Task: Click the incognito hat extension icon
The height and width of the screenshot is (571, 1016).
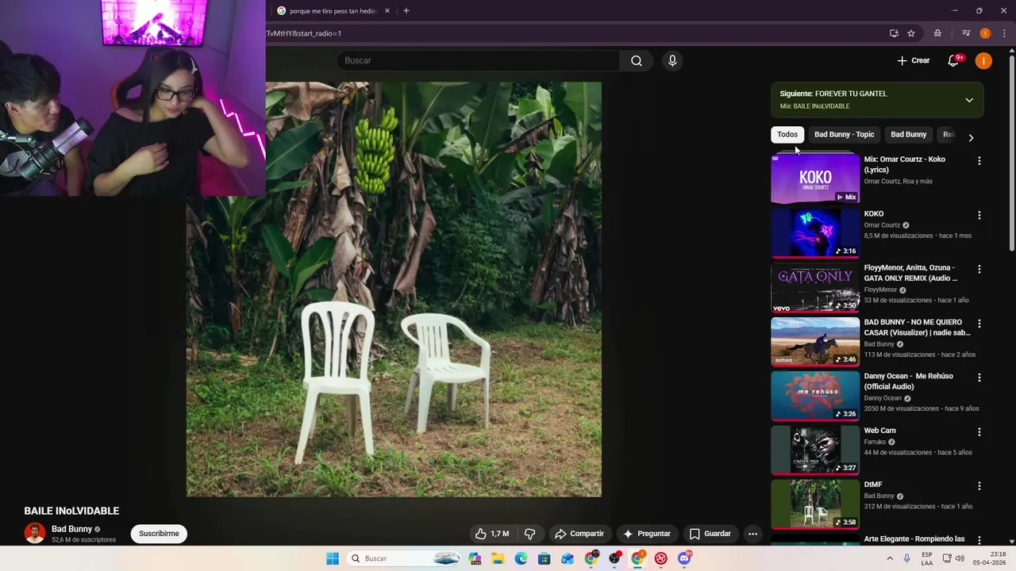Action: click(937, 33)
